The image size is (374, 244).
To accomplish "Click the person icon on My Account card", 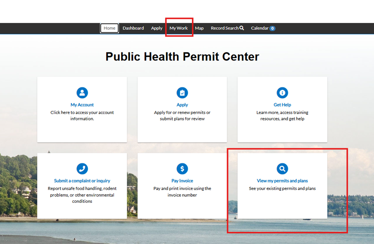I will tap(82, 93).
